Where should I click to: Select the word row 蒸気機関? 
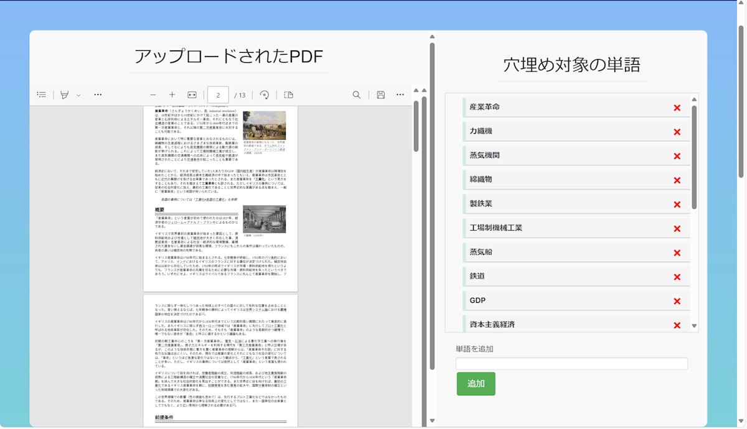[x=576, y=155]
